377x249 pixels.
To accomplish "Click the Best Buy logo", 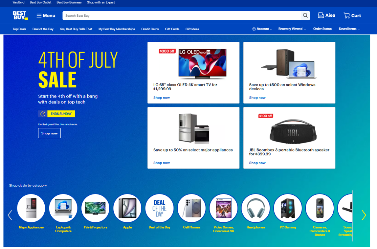I will [20, 15].
